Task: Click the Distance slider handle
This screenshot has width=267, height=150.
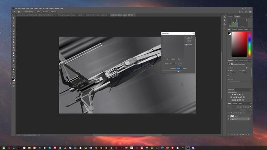Action: [178, 71]
